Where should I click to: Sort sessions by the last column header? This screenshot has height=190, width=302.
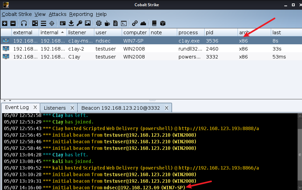pyautogui.click(x=286, y=33)
